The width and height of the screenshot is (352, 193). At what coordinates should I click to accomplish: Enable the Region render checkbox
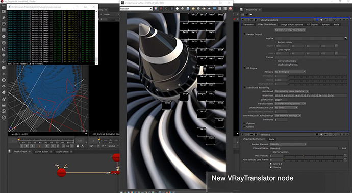(x=275, y=42)
